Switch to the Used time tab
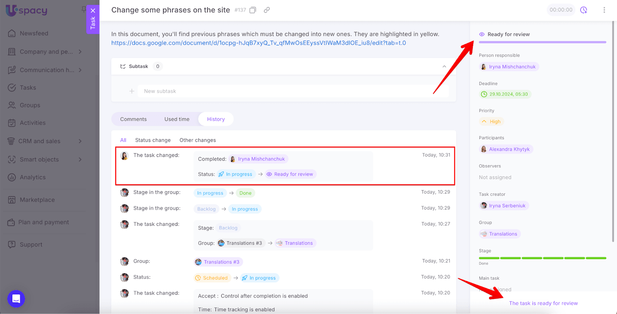 (177, 119)
